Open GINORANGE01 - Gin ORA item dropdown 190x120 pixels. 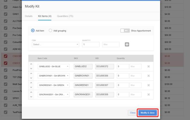(54, 94)
